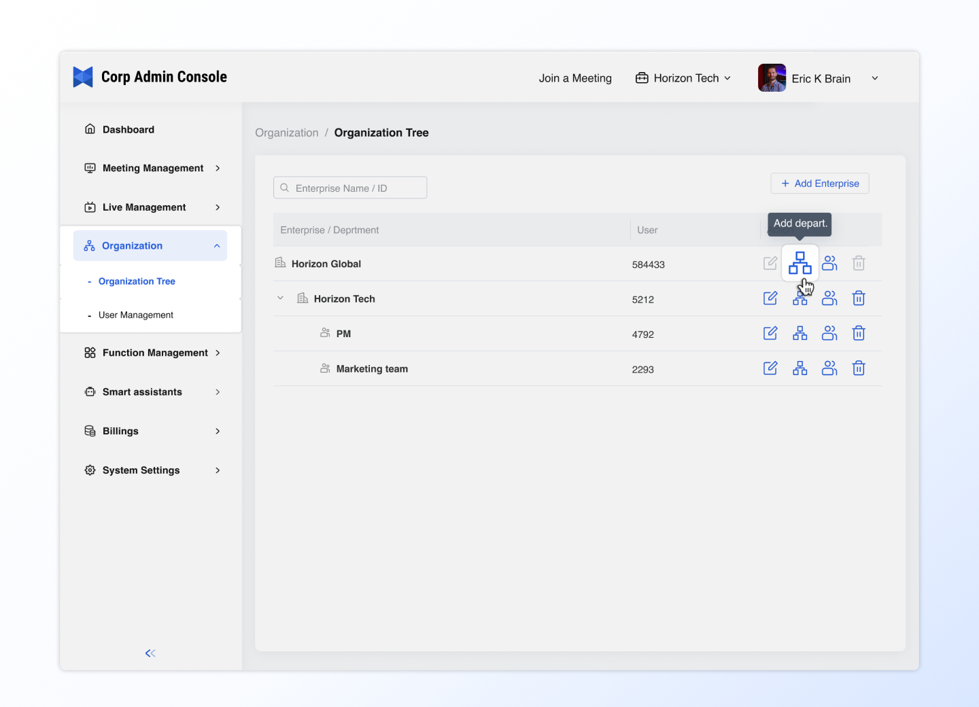Screen dimensions: 979x707
Task: Edit the Marketing team row
Action: [x=770, y=368]
